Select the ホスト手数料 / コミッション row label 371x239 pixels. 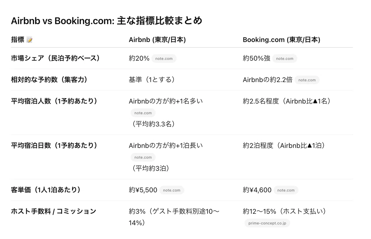pos(54,211)
